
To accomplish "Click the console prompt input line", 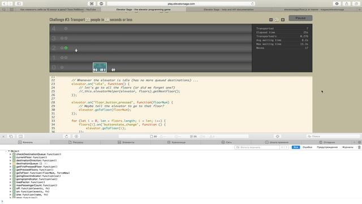I will tap(181, 202).
